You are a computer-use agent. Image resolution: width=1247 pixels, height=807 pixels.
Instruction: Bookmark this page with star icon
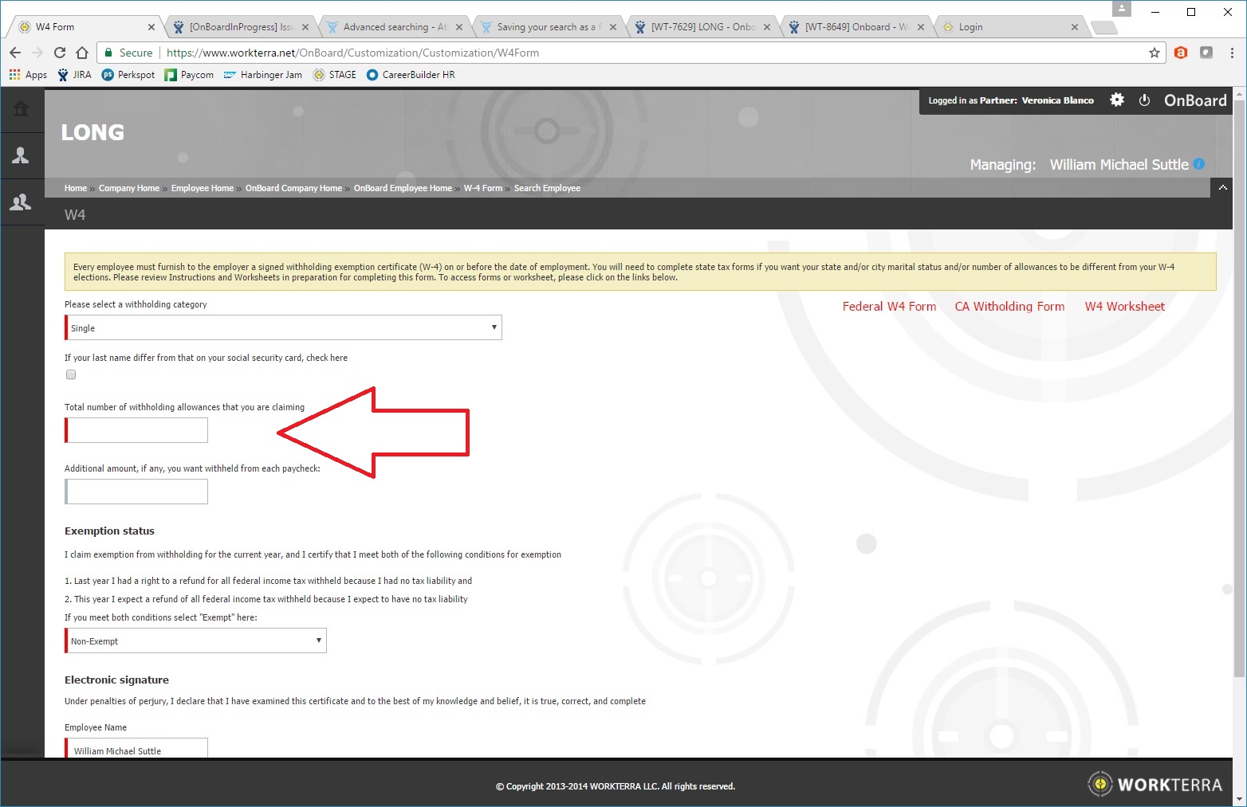1154,53
